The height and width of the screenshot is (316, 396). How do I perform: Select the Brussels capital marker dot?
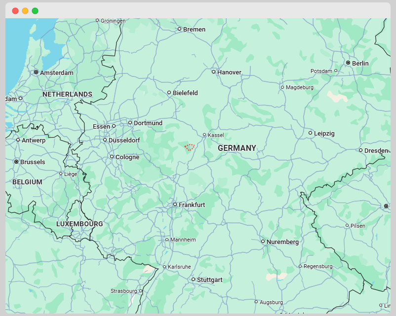16,162
